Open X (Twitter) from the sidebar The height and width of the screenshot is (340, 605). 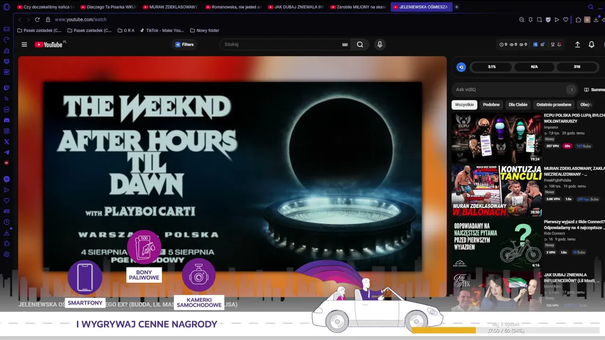tap(7, 142)
